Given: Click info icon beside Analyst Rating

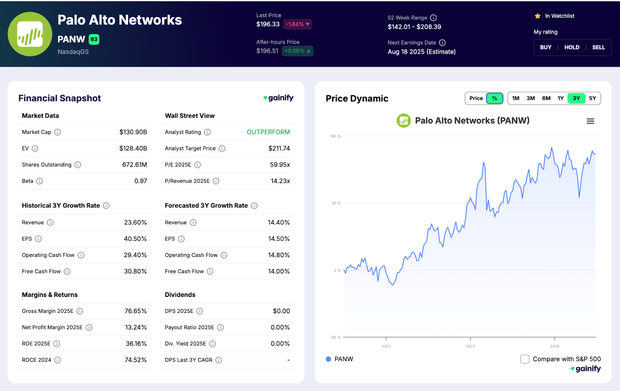Looking at the screenshot, I should (207, 132).
